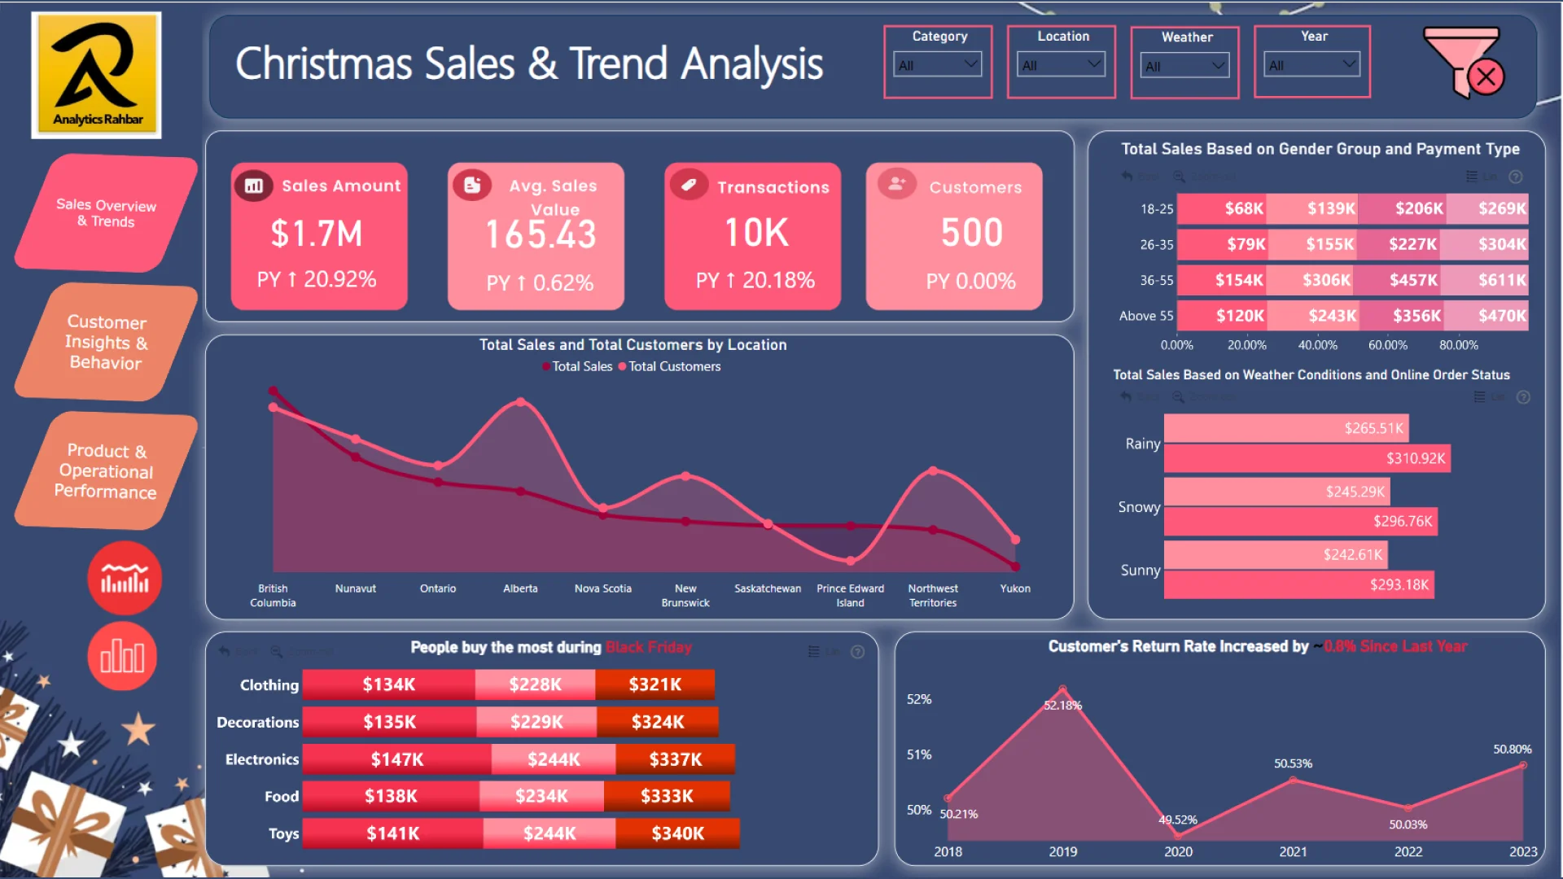1563x879 pixels.
Task: Select the Alberta peak point on Total Customers line
Action: tap(521, 402)
